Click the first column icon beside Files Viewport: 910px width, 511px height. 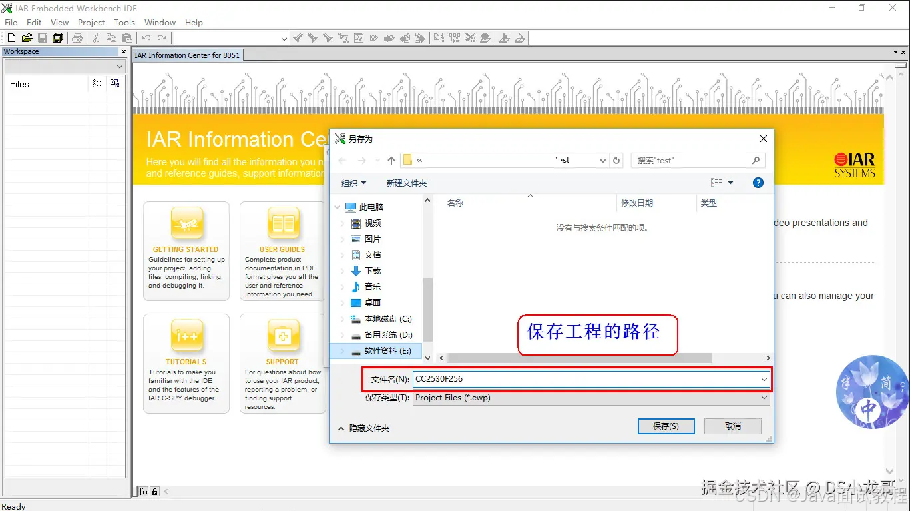(97, 83)
